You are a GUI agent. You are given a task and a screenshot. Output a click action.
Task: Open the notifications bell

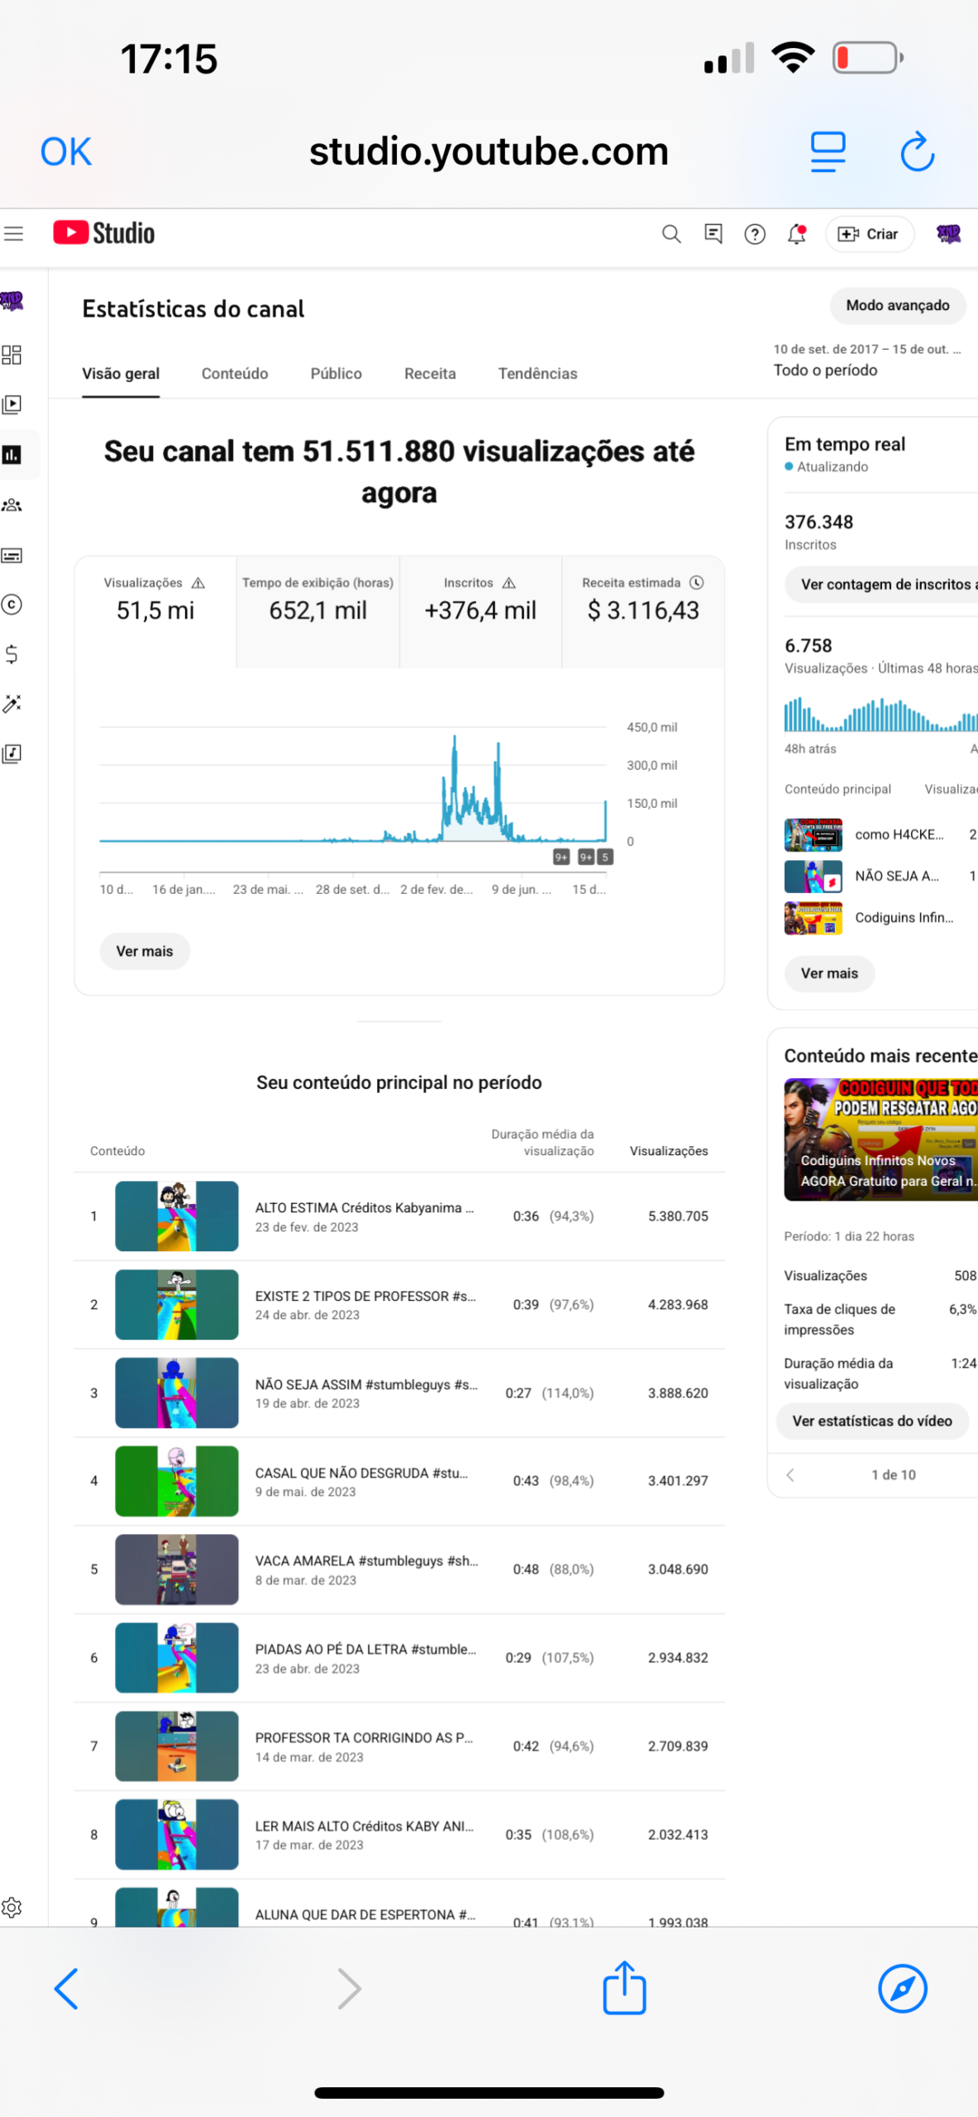[x=796, y=234]
